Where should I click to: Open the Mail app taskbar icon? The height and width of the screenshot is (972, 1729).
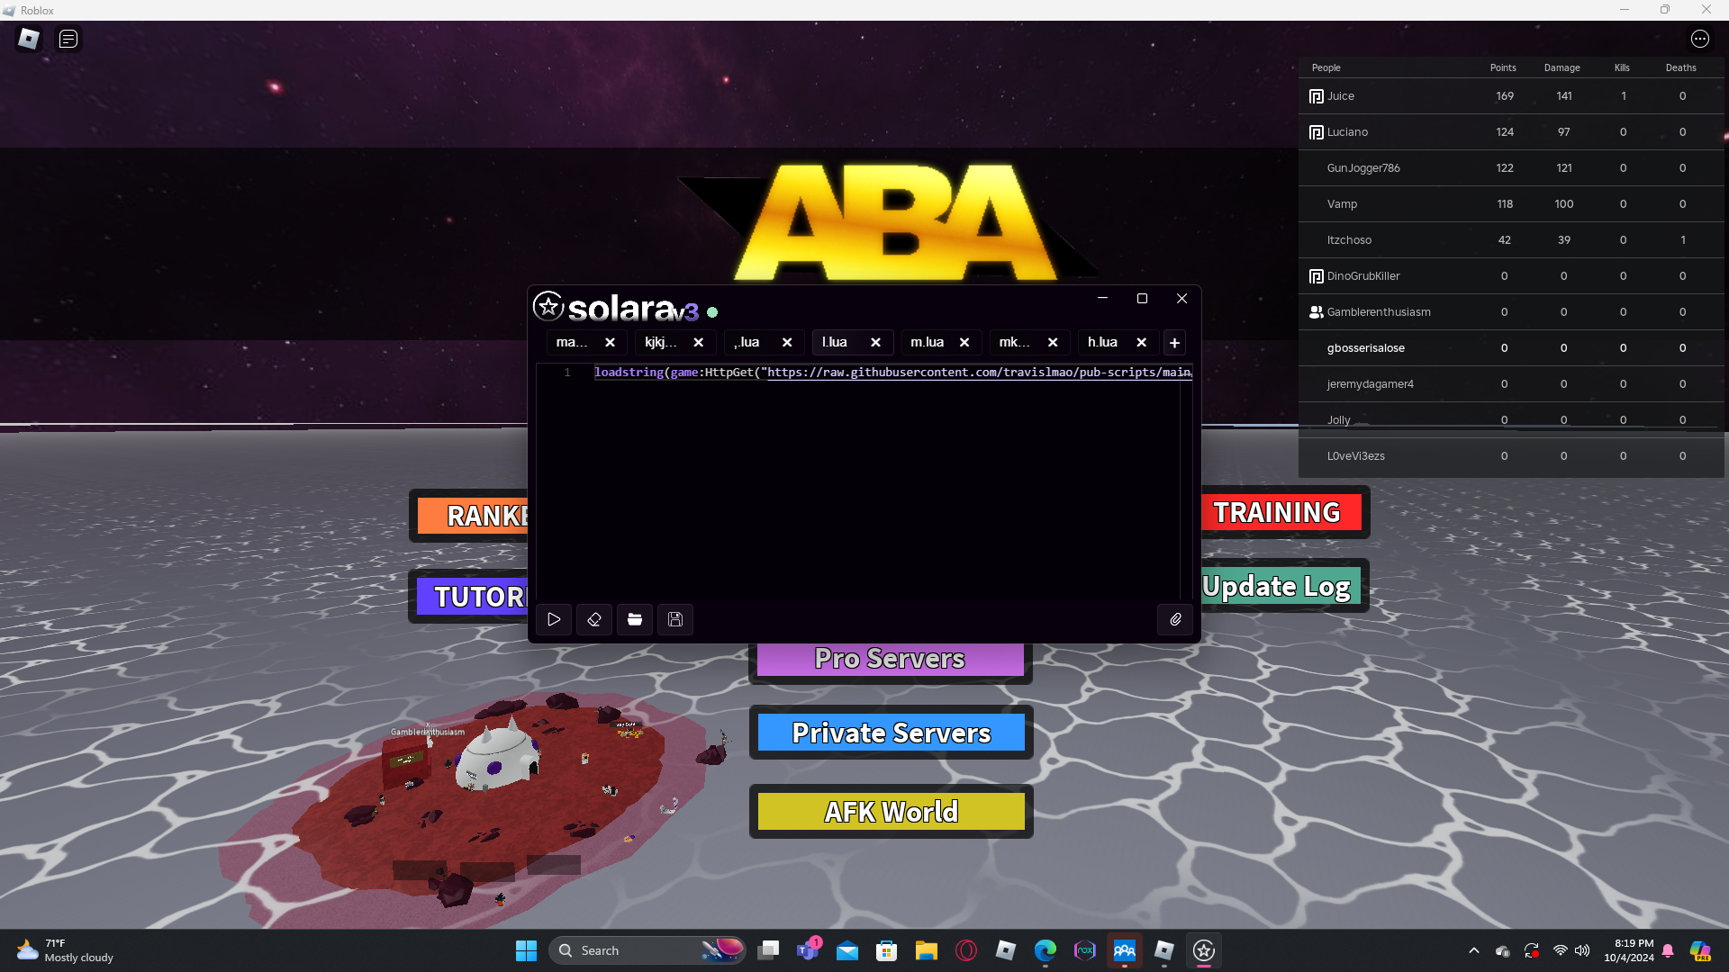pos(847,950)
